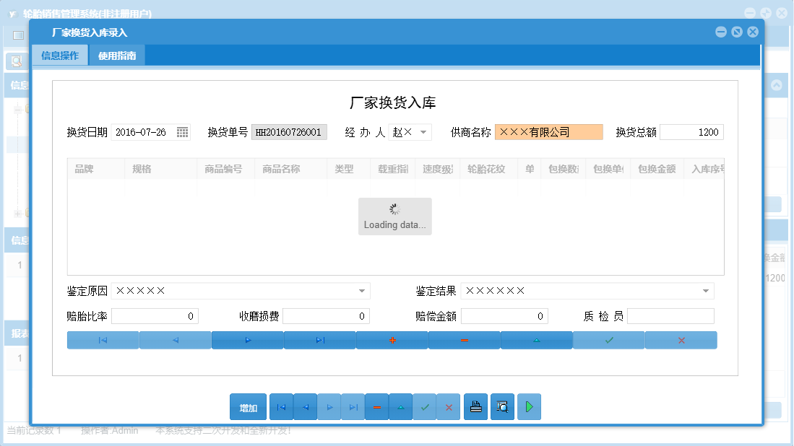Click the red plus icon to add a detail row

click(392, 339)
